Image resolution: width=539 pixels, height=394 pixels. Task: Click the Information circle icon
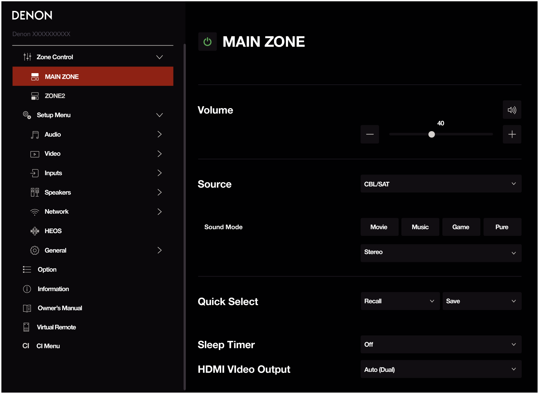[x=27, y=289]
